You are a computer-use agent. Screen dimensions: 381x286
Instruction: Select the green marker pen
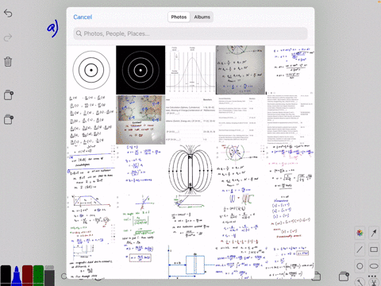tap(38, 275)
